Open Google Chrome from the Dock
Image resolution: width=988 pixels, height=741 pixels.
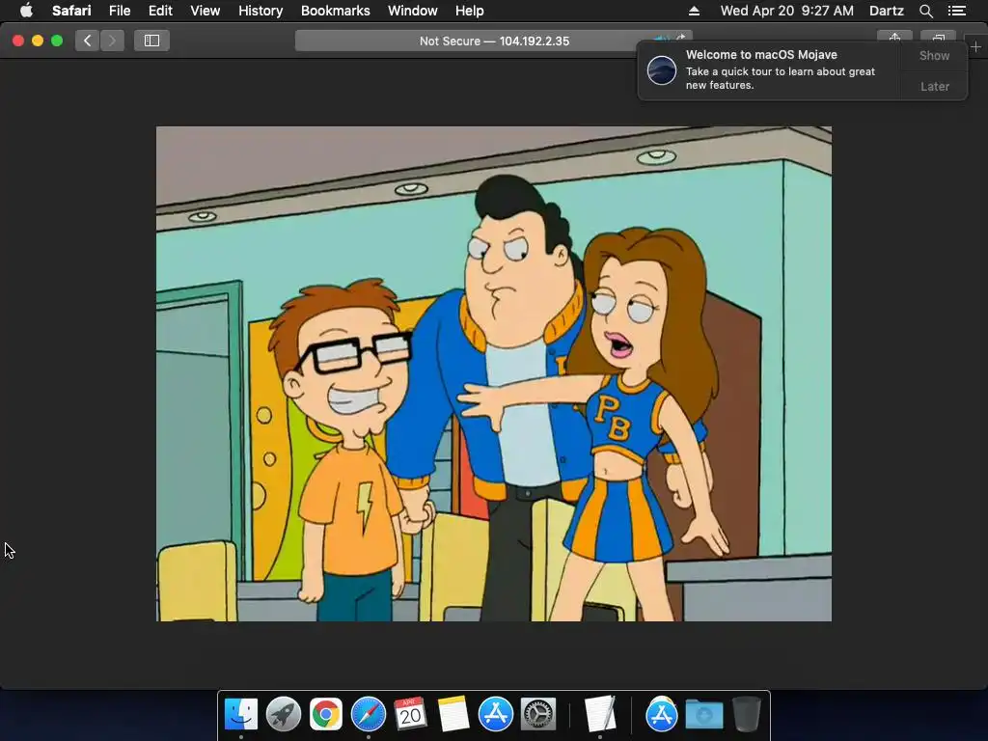point(326,714)
